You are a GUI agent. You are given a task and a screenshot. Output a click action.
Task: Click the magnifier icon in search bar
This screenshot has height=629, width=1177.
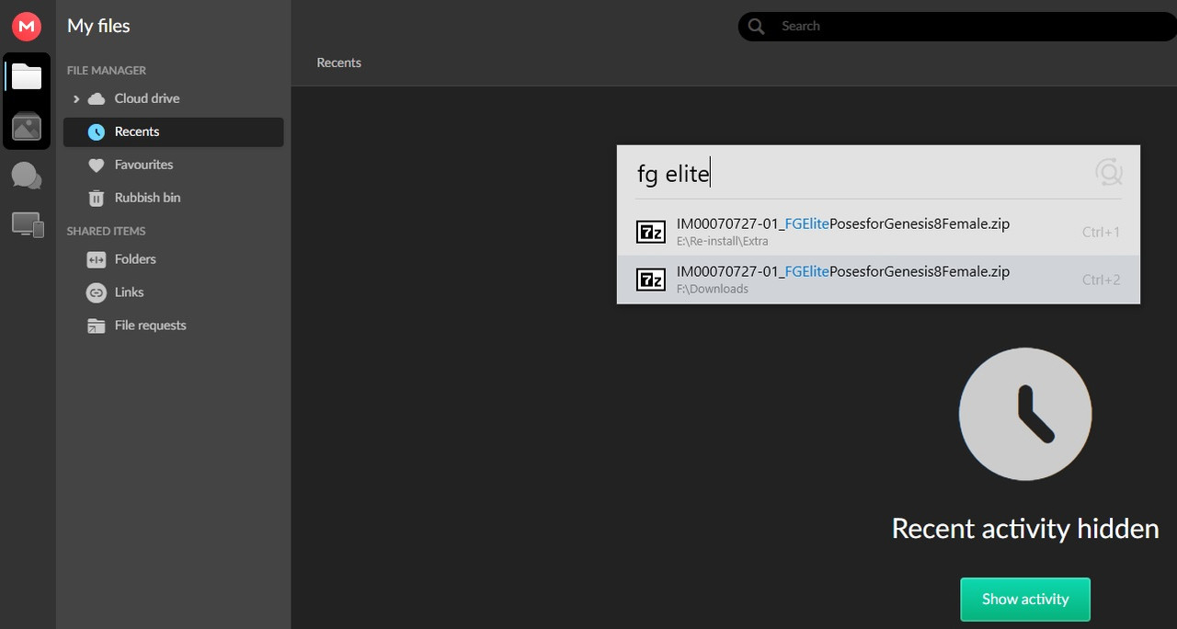pos(757,26)
